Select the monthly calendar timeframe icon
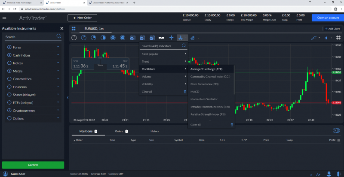Screen dimensions: 344x177 pos(152,38)
